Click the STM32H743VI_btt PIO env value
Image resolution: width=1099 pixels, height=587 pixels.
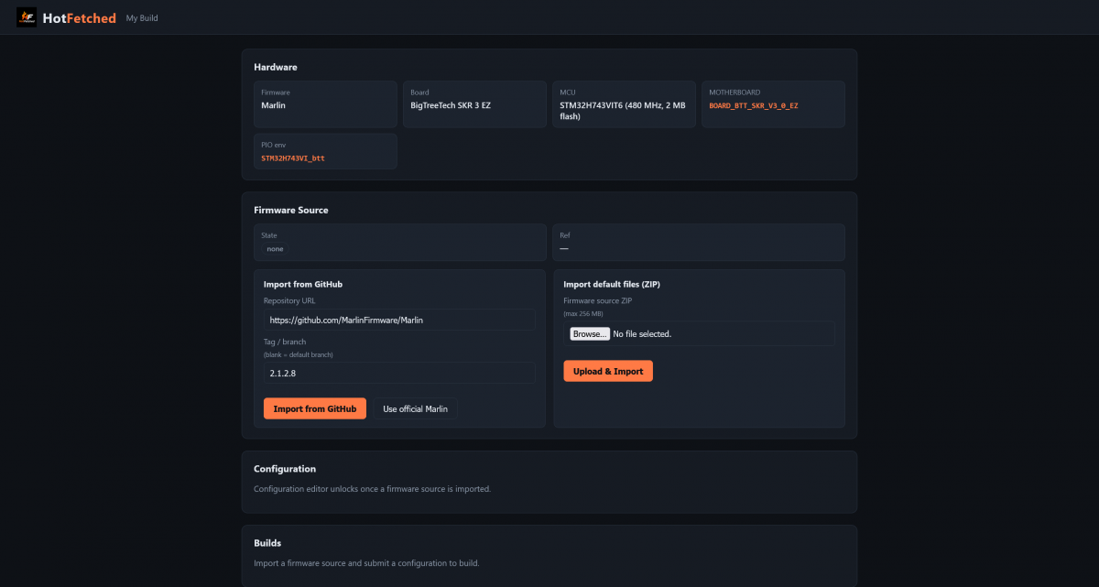(x=293, y=158)
